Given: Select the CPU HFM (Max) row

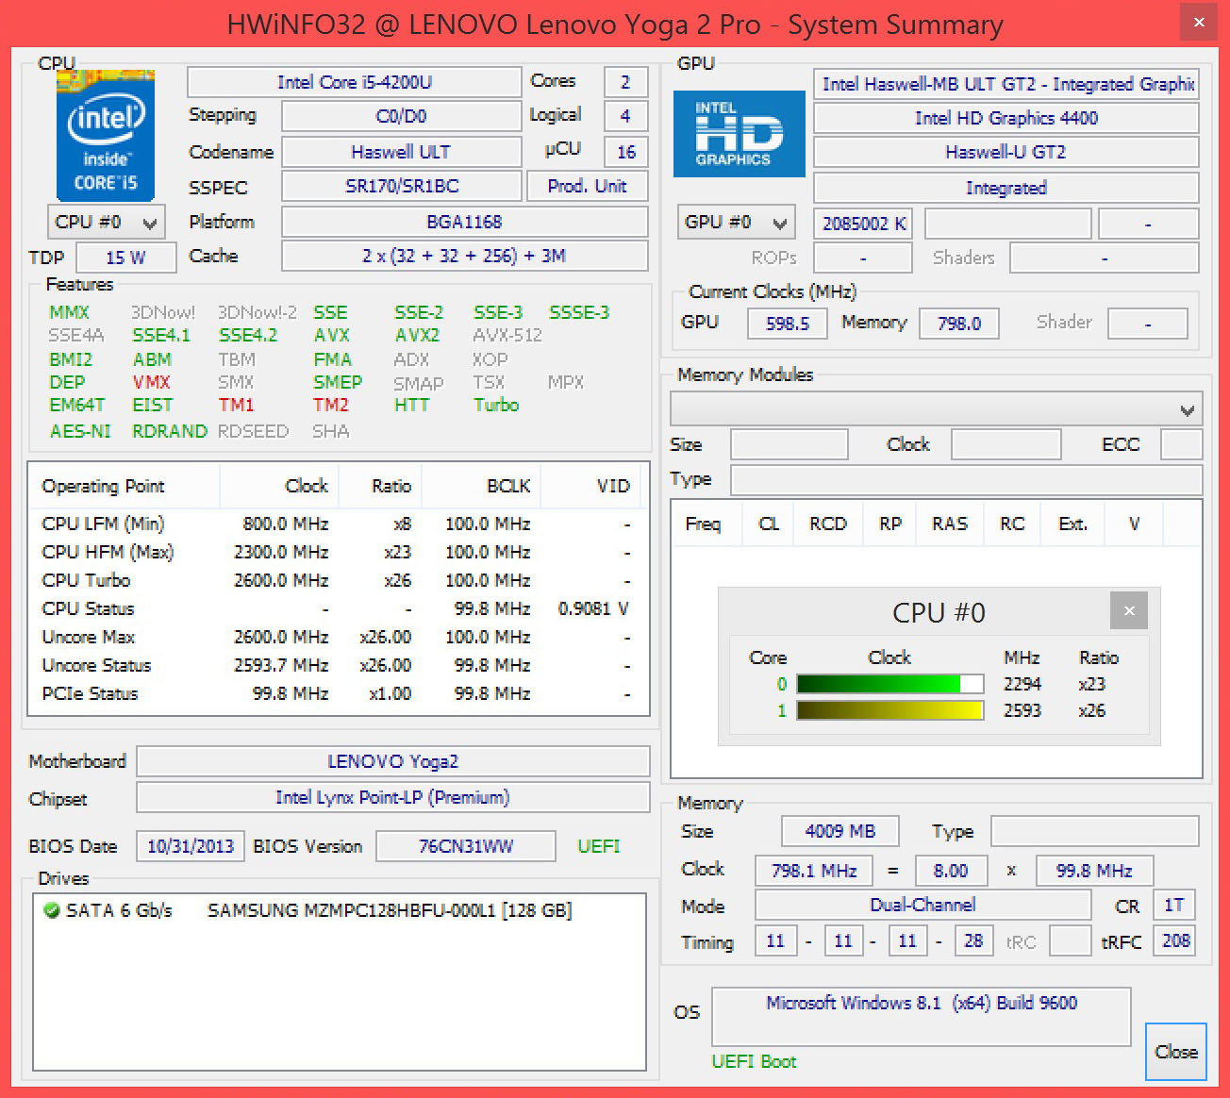Looking at the screenshot, I should (x=338, y=552).
